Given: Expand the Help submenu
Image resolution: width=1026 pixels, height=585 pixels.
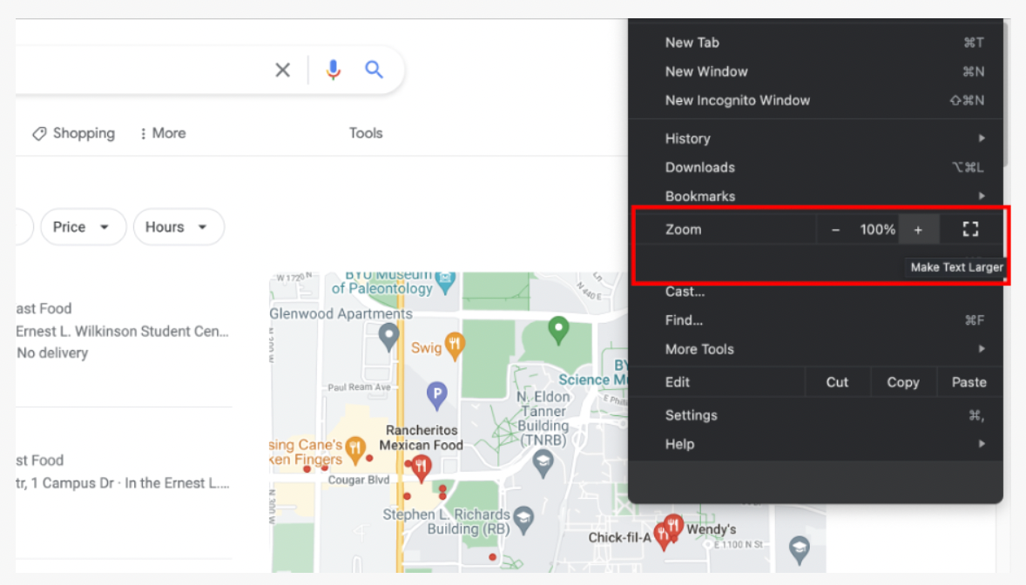Looking at the screenshot, I should point(815,444).
